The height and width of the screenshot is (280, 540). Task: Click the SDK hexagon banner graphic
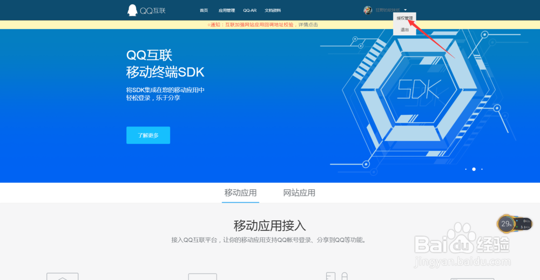click(x=418, y=90)
